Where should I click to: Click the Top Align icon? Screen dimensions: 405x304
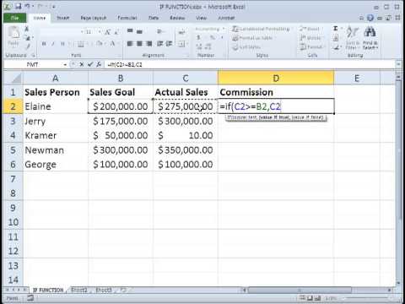(130, 31)
